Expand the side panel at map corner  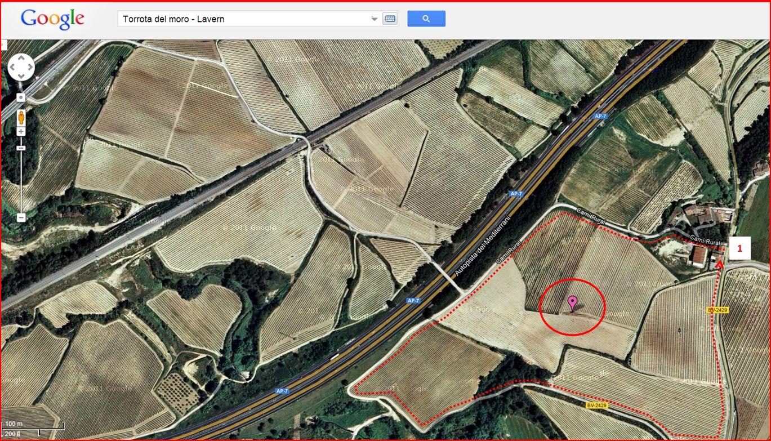(x=4, y=43)
